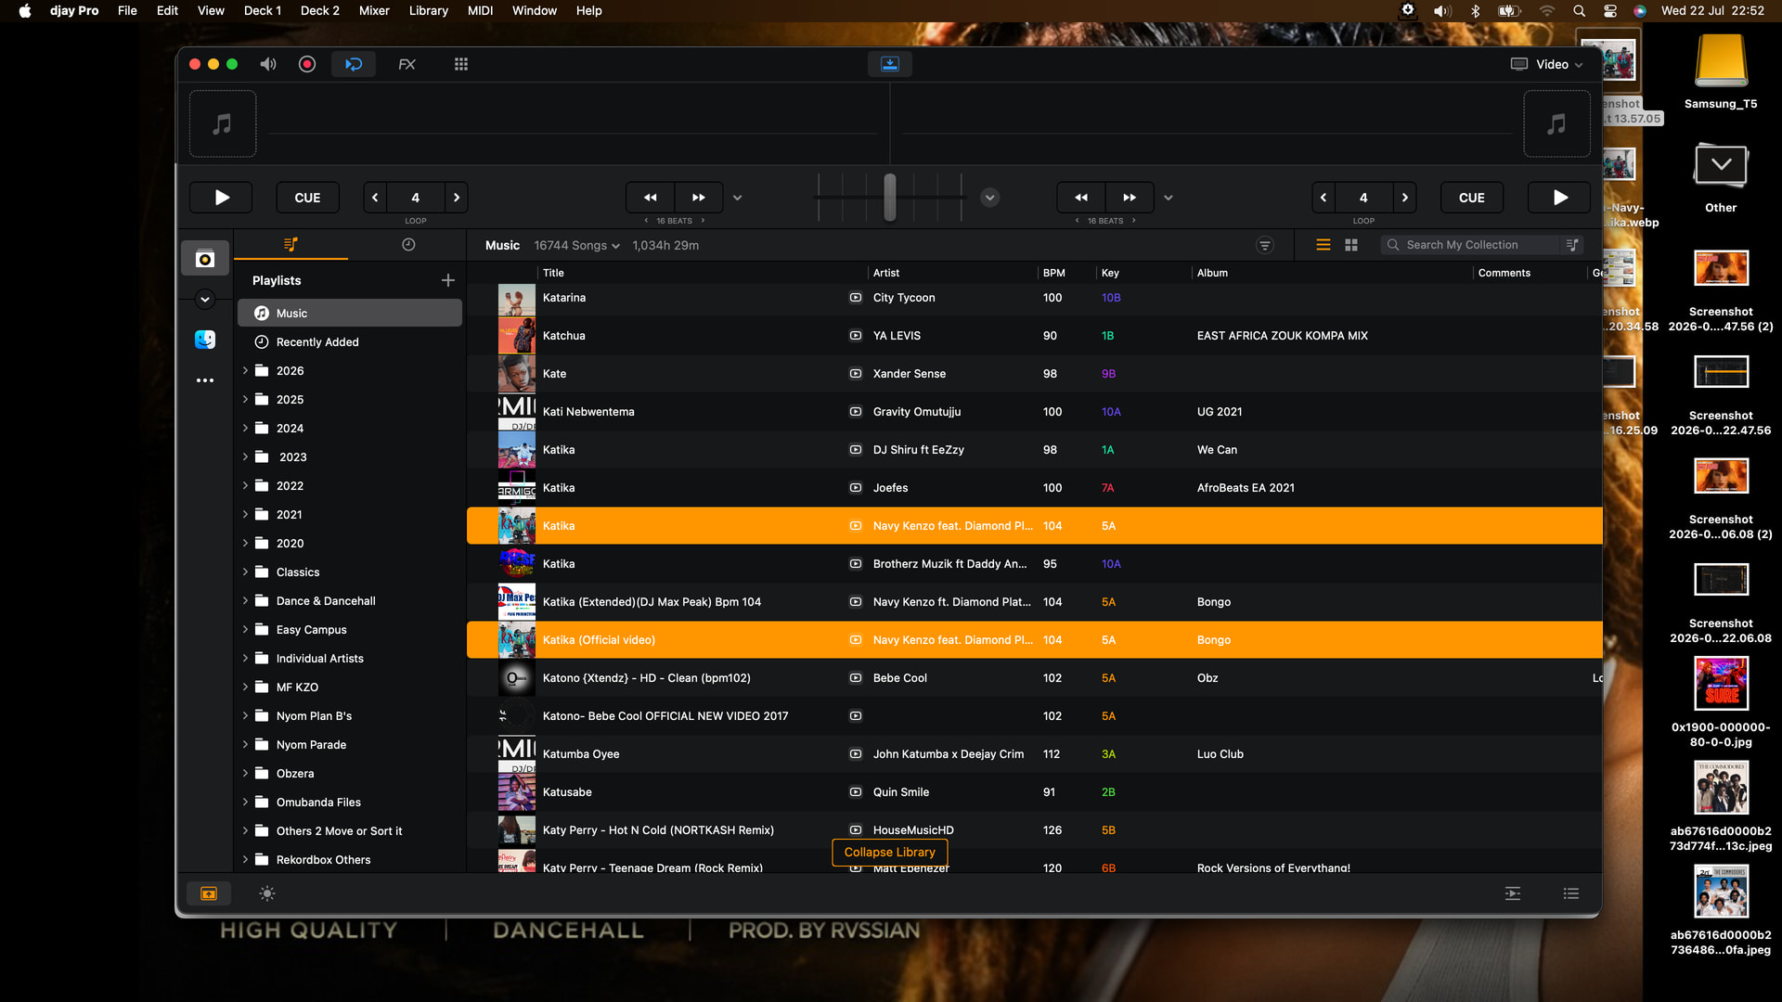Open crossfader options dropdown
The height and width of the screenshot is (1002, 1782).
990,198
